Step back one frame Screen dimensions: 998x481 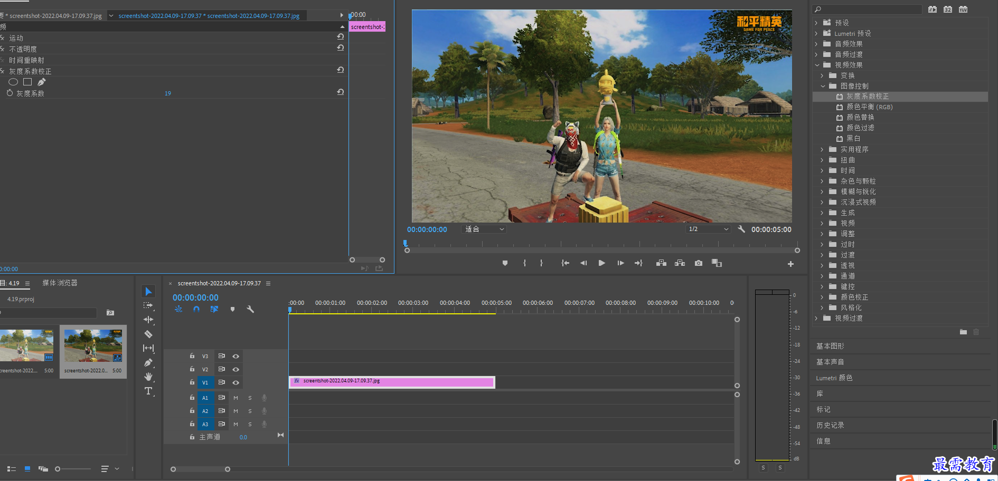pos(583,263)
